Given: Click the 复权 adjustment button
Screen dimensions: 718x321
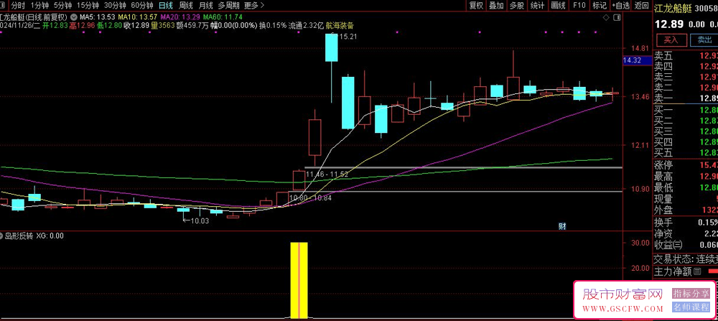Looking at the screenshot, I should click(476, 6).
